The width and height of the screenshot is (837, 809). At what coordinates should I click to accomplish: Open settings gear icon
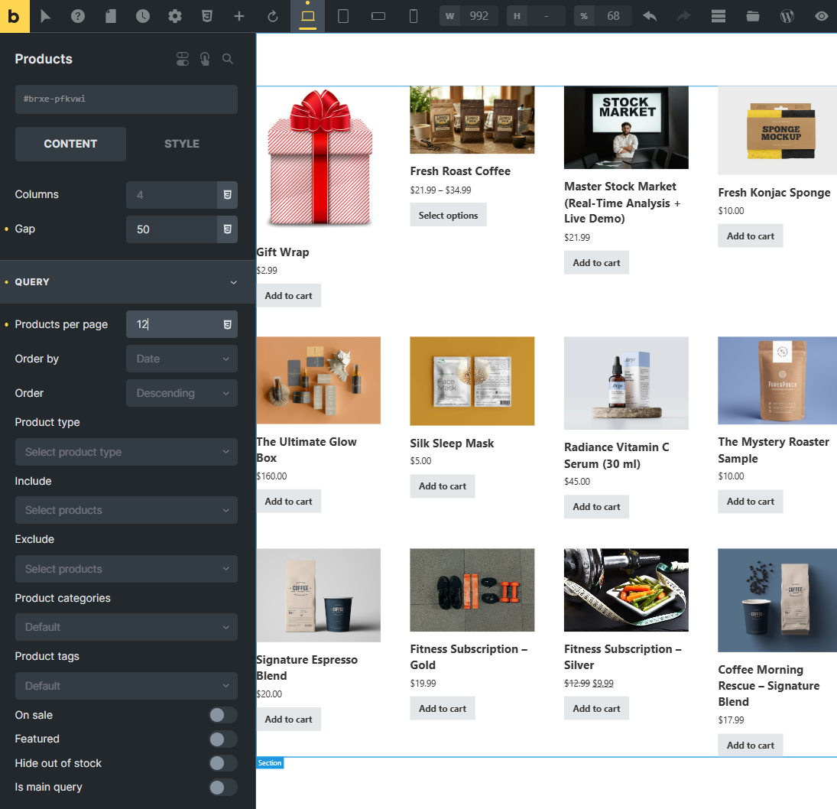click(175, 16)
